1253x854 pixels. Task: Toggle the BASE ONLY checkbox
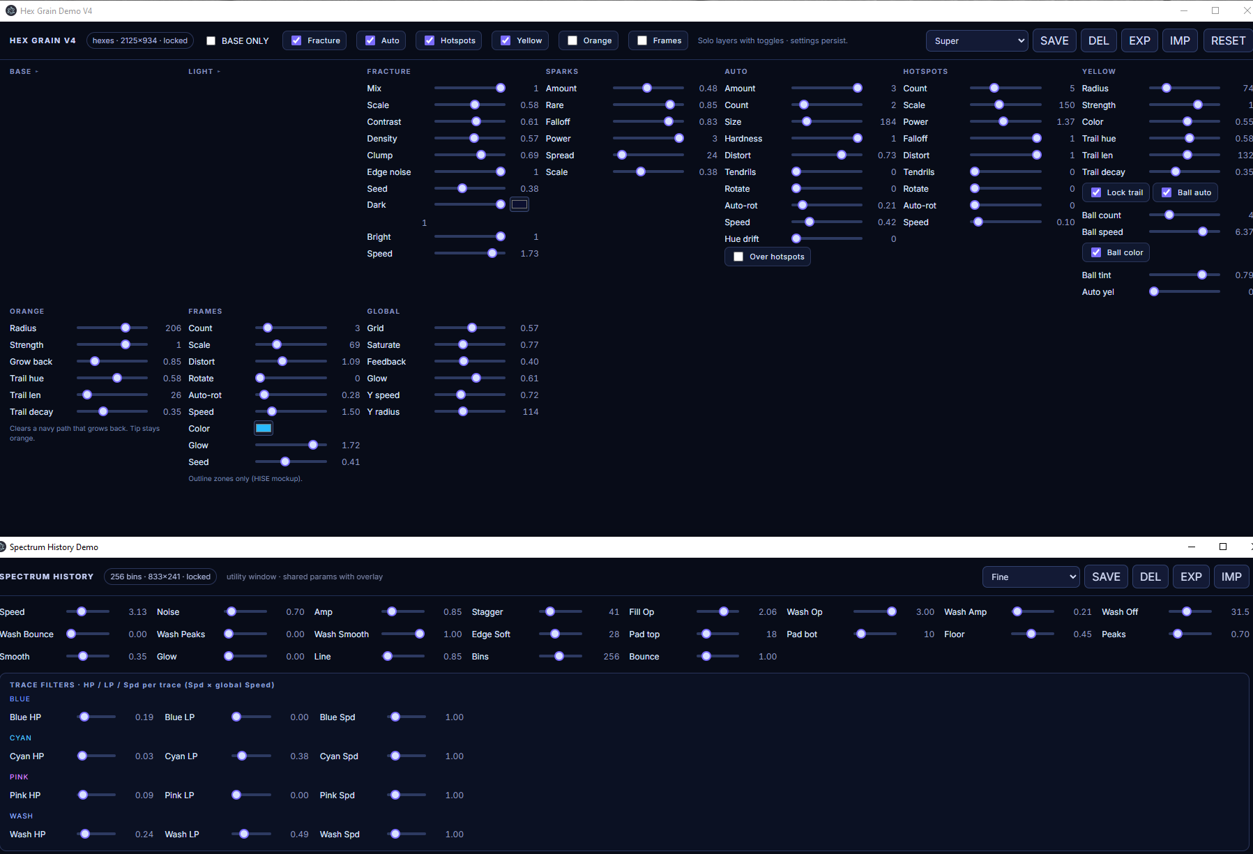pyautogui.click(x=211, y=41)
